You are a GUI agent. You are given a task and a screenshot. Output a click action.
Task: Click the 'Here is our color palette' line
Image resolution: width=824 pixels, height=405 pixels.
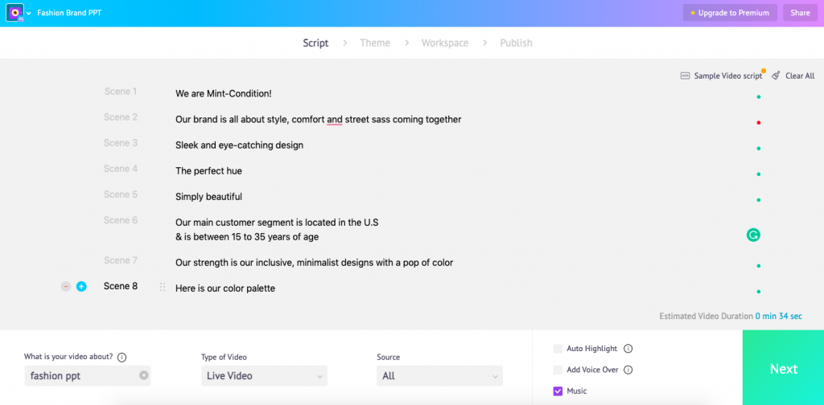coord(225,288)
